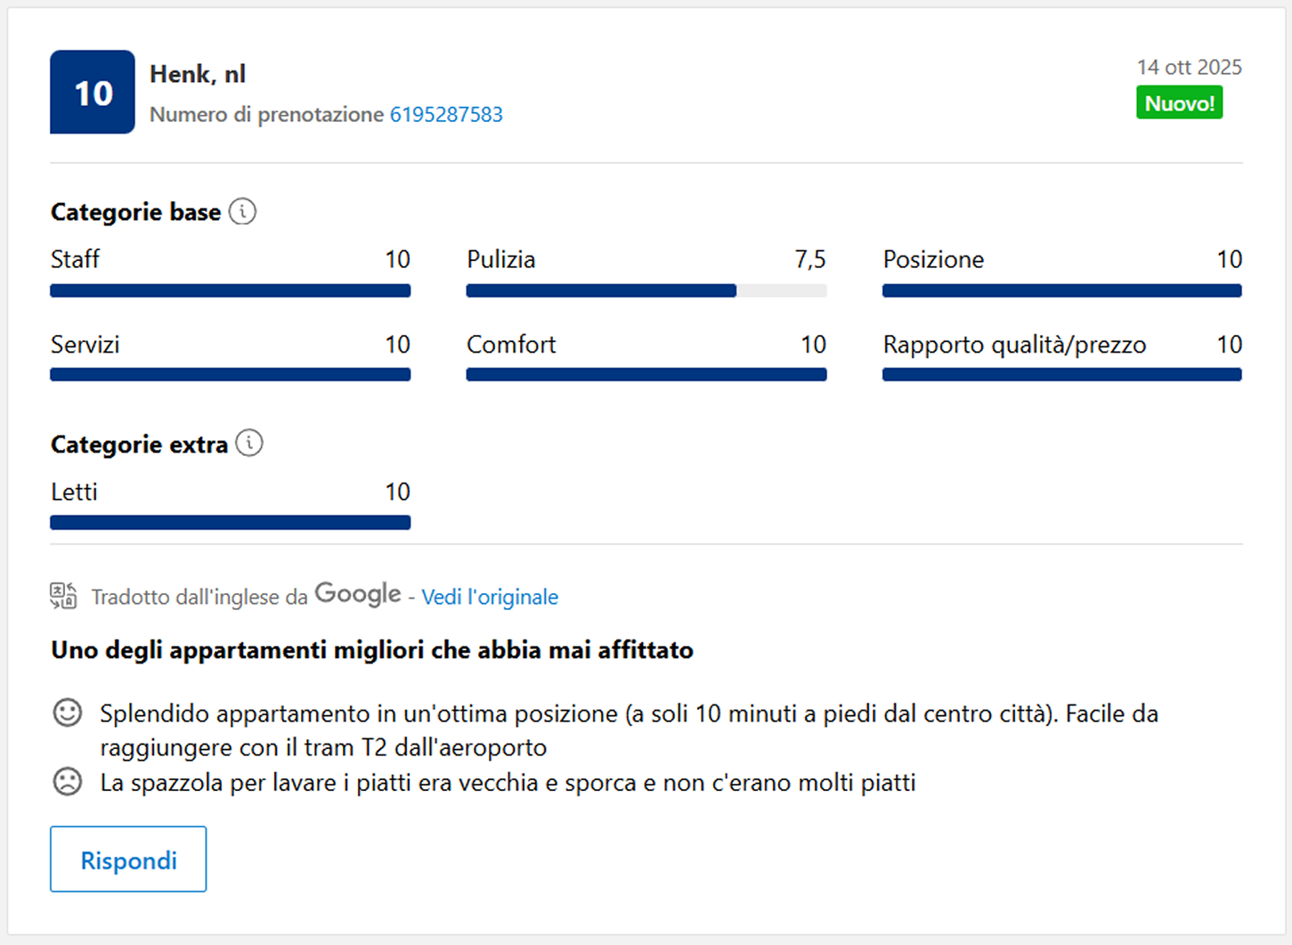The height and width of the screenshot is (945, 1292).
Task: Click the happy smiley face icon
Action: click(68, 713)
